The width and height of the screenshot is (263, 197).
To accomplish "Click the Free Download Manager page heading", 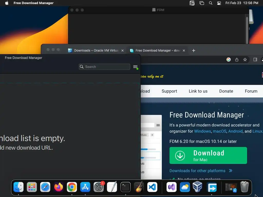I will (207, 115).
